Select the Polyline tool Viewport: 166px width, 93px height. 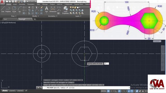pos(8,9)
